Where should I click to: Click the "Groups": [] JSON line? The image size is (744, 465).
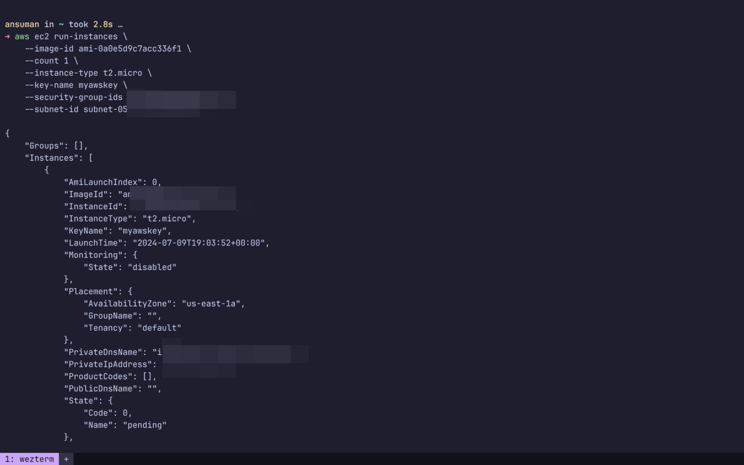[55, 146]
